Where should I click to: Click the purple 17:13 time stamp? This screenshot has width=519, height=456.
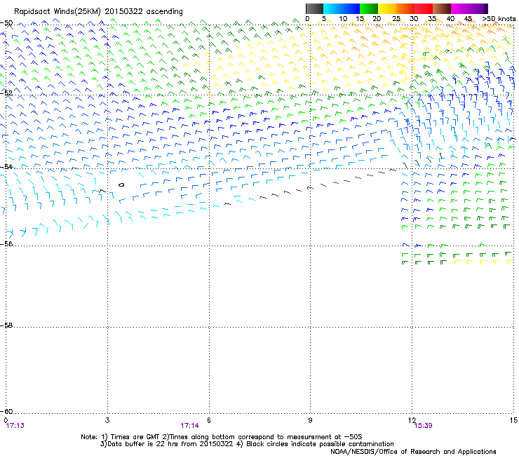tap(15, 426)
